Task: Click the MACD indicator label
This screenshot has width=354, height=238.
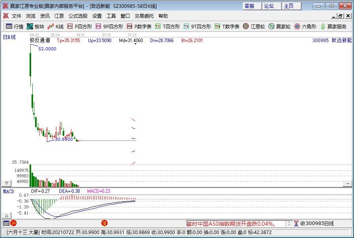Action: [x=9, y=191]
